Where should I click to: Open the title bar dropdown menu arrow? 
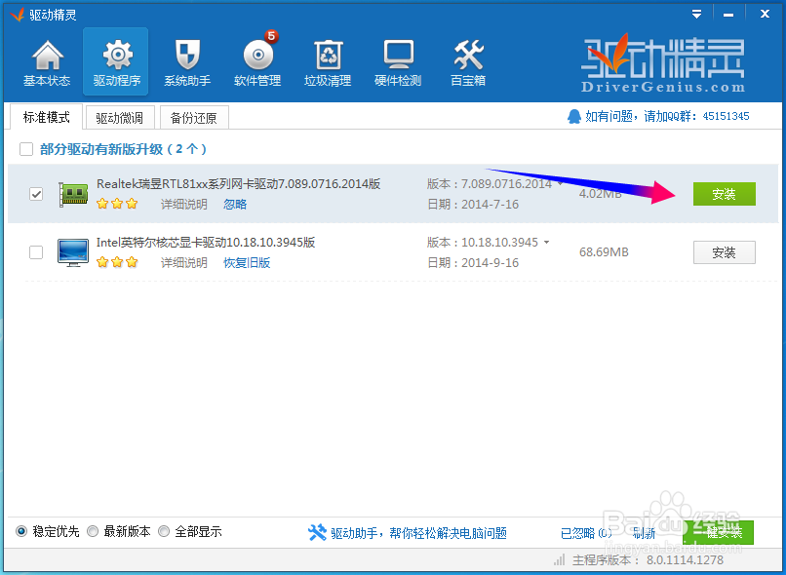click(697, 15)
